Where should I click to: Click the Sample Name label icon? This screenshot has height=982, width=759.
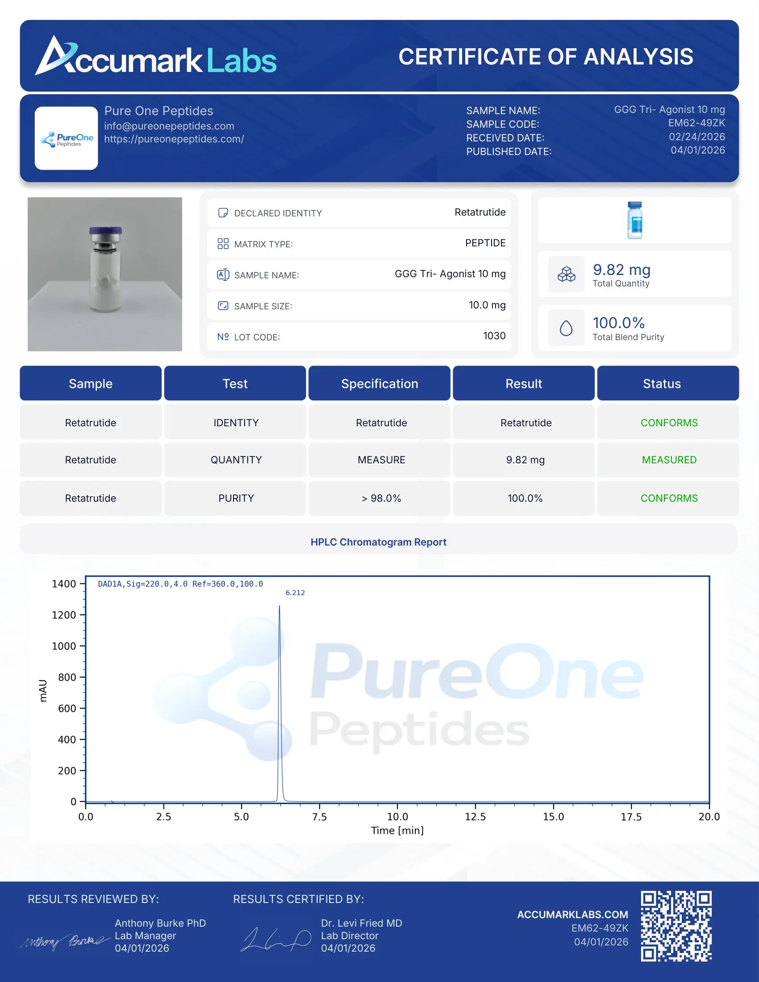(x=223, y=275)
